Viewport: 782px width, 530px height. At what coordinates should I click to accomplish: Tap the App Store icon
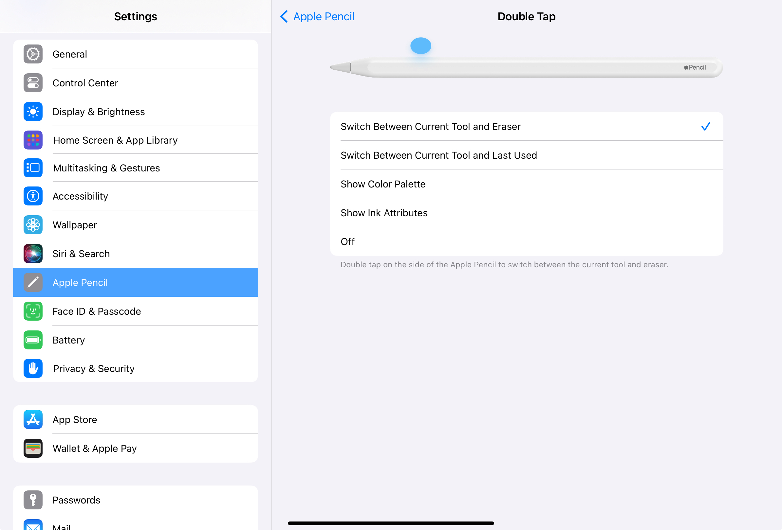33,419
